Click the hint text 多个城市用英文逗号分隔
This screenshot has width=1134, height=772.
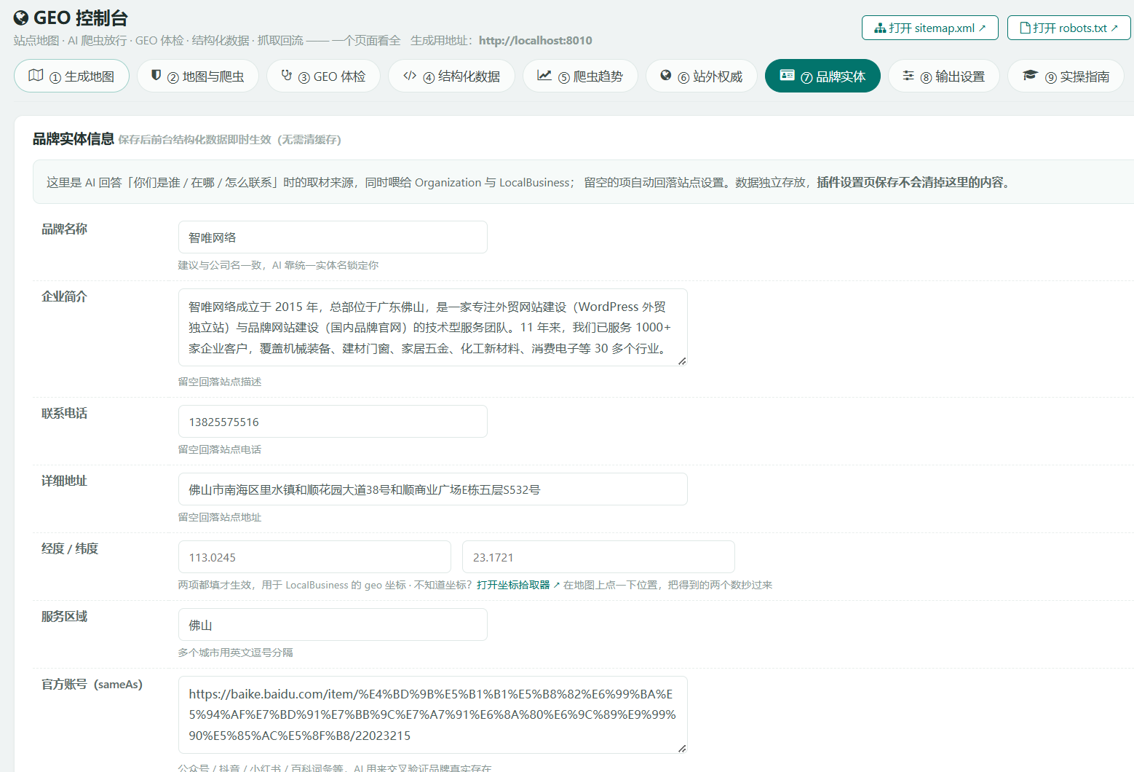(236, 653)
